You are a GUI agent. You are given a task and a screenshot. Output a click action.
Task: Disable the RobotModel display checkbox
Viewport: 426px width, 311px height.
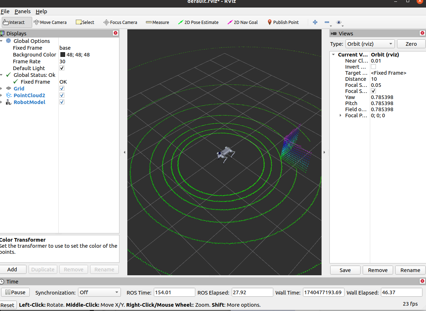(62, 102)
